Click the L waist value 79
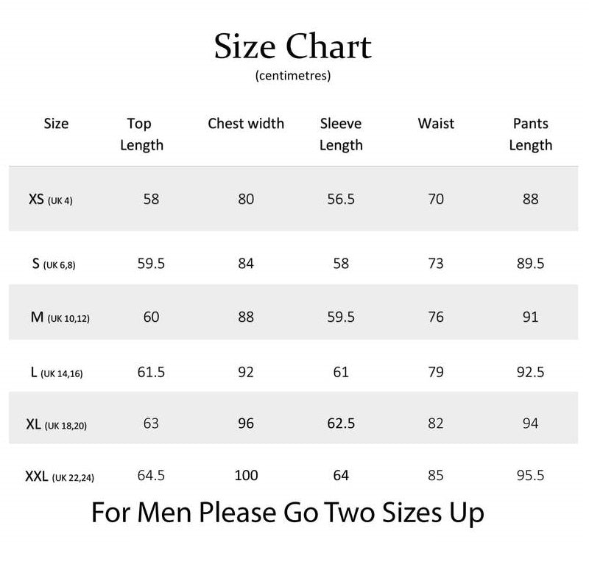 (x=436, y=372)
